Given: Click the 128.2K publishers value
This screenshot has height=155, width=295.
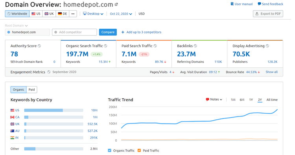Looking at the screenshot, I should click(273, 62).
